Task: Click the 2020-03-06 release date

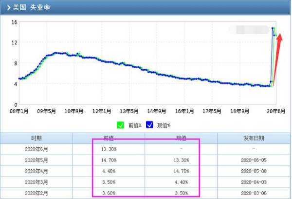Action: point(254,192)
